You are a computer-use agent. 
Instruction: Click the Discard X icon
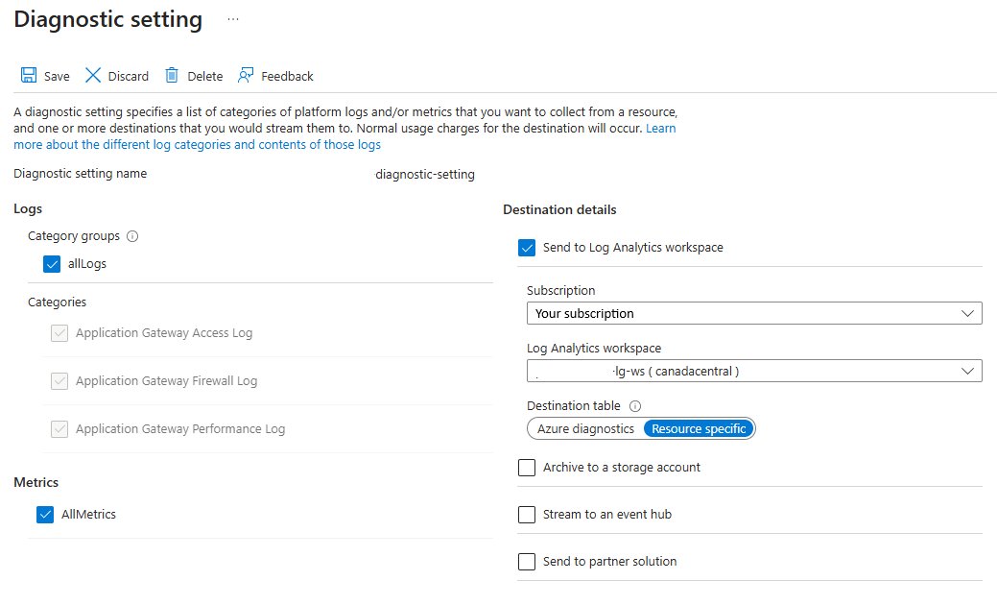pyautogui.click(x=93, y=76)
